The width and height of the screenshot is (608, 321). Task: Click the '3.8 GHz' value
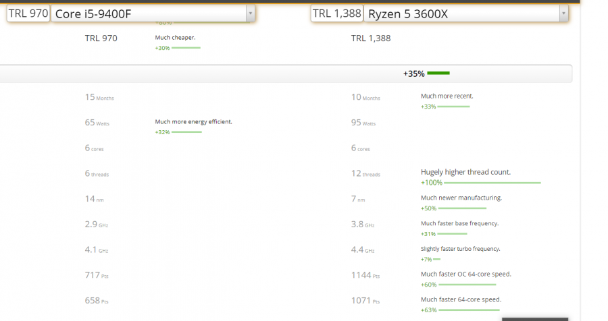pyautogui.click(x=363, y=225)
